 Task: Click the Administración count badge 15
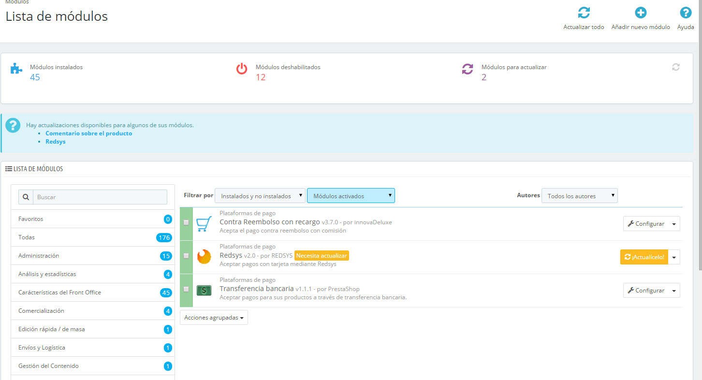166,256
